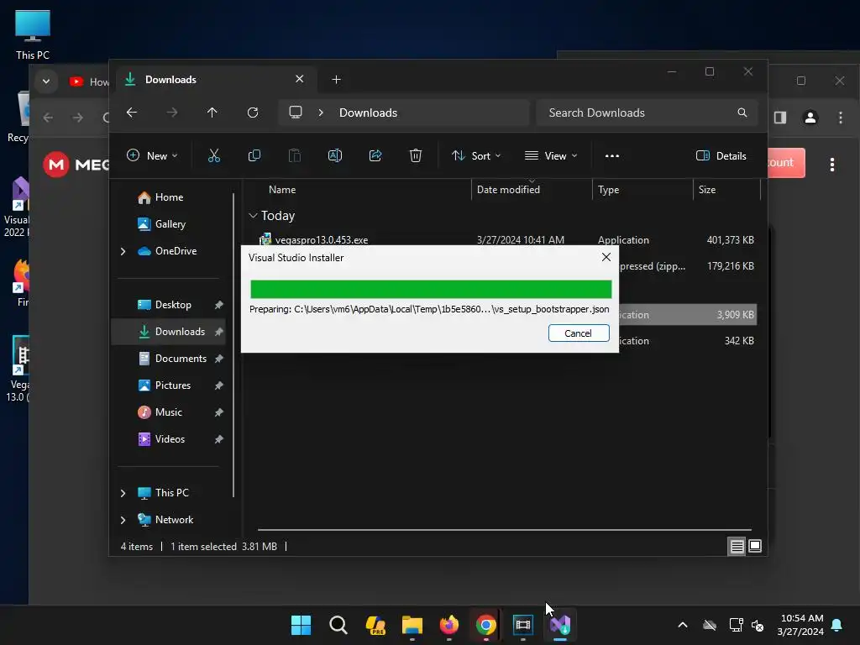860x645 pixels.
Task: Click the Search Downloads field
Action: click(648, 113)
